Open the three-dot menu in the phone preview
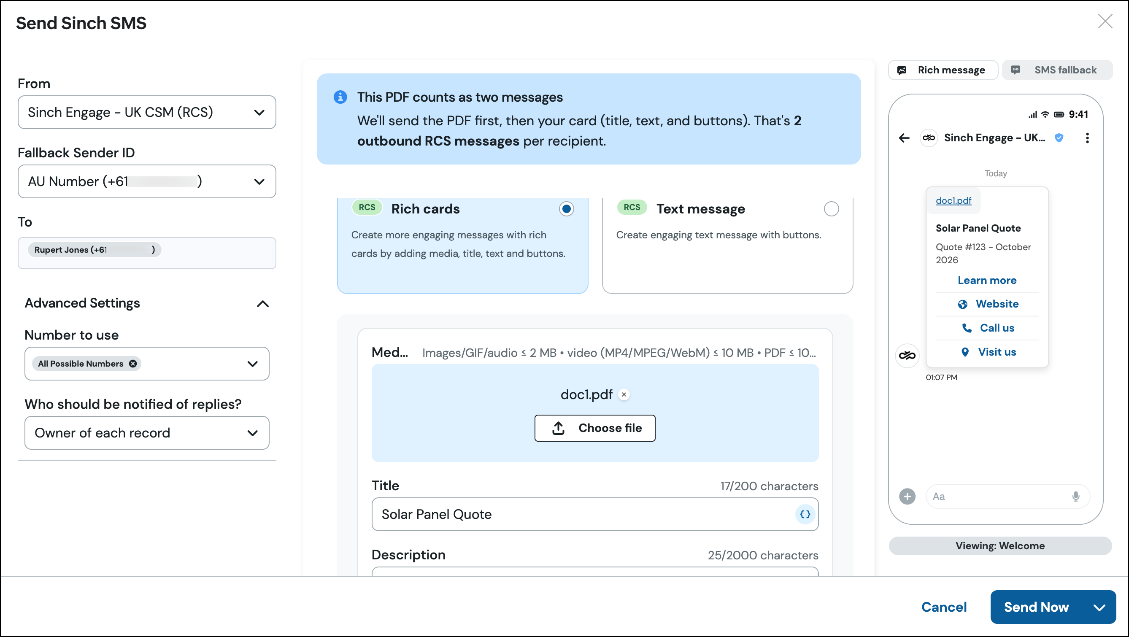Image resolution: width=1129 pixels, height=637 pixels. point(1087,138)
